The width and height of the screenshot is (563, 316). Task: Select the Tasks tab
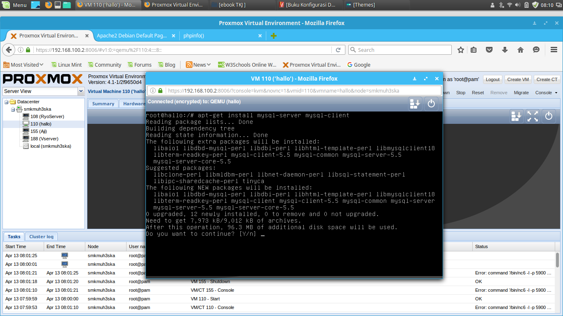14,237
